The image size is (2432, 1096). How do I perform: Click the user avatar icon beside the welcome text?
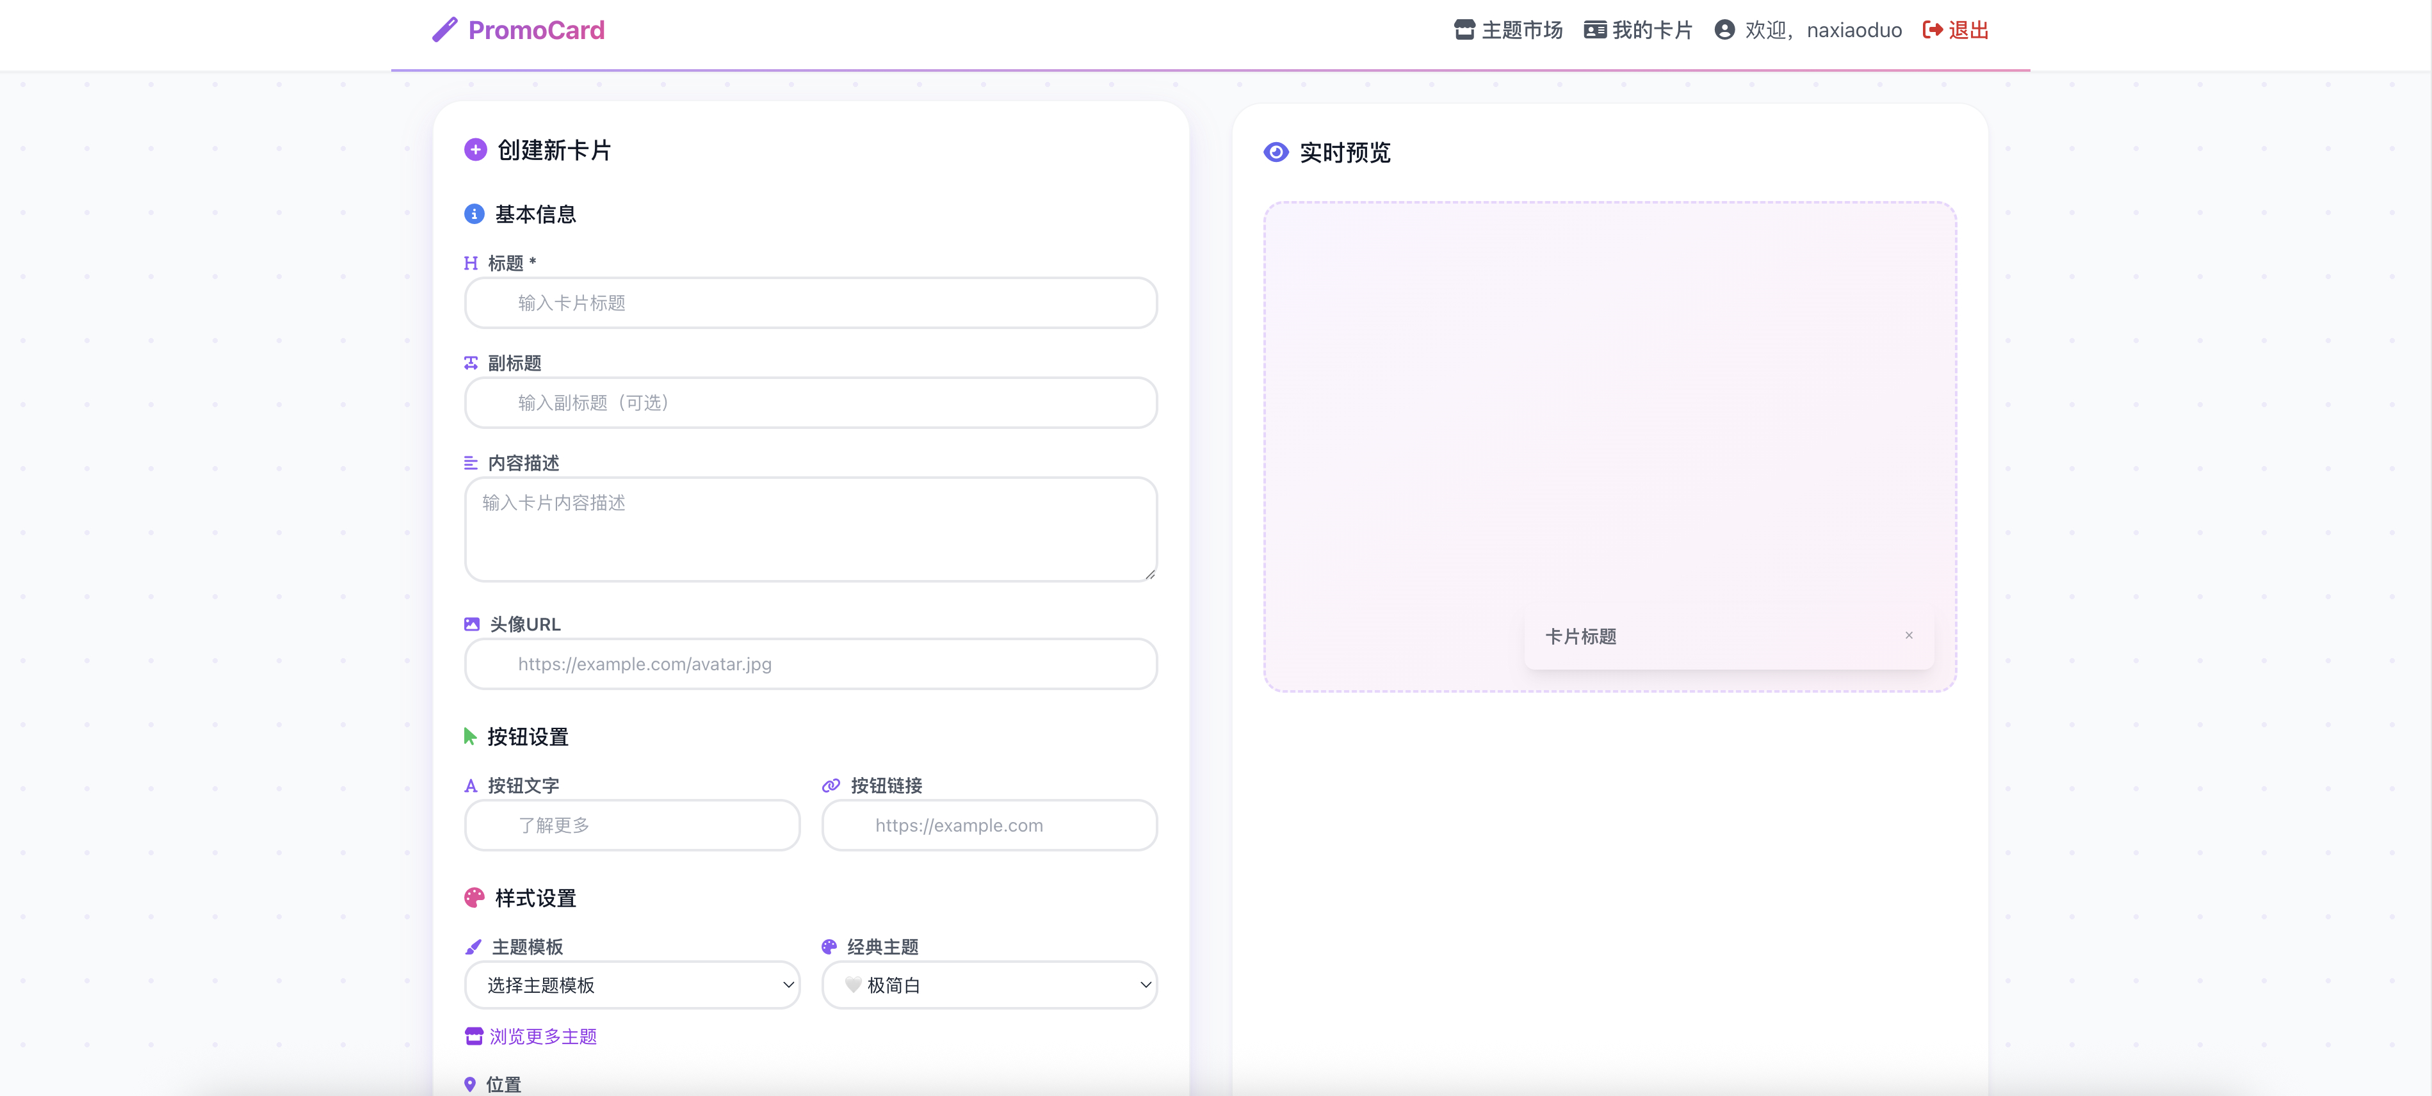click(x=1724, y=30)
